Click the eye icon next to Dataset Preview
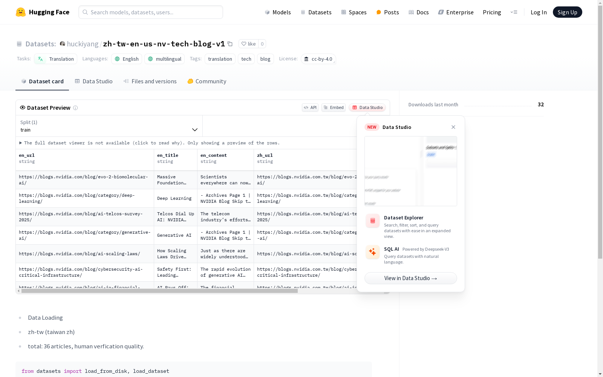603x377 pixels. [x=23, y=107]
